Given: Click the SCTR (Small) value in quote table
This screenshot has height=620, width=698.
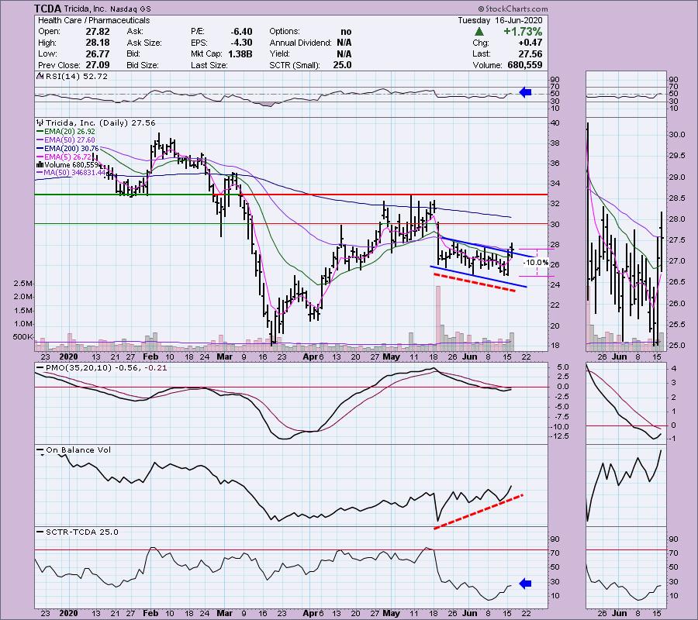Looking at the screenshot, I should pos(344,65).
